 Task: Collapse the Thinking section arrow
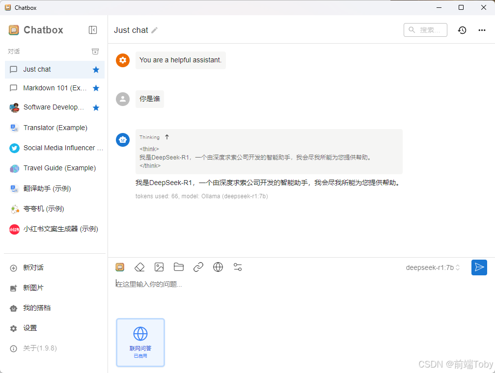pos(167,137)
